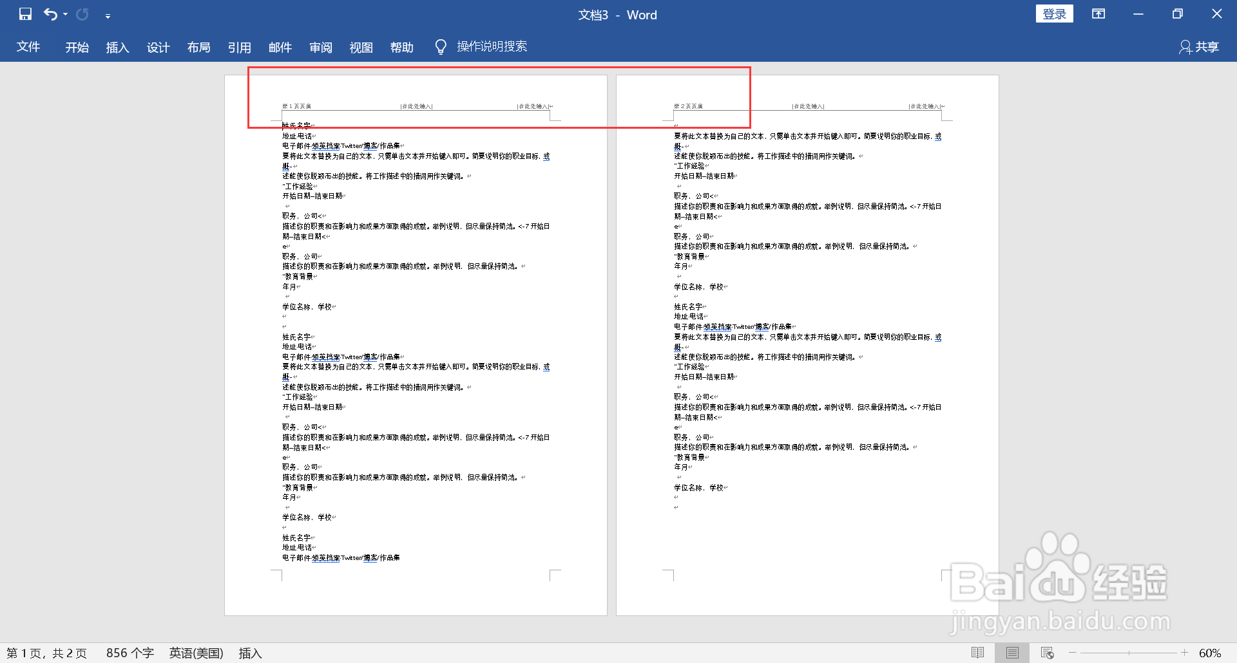Screen dimensions: 1237x663
Task: Expand the Customize Quick Access Toolbar dropdown
Action: pyautogui.click(x=108, y=15)
